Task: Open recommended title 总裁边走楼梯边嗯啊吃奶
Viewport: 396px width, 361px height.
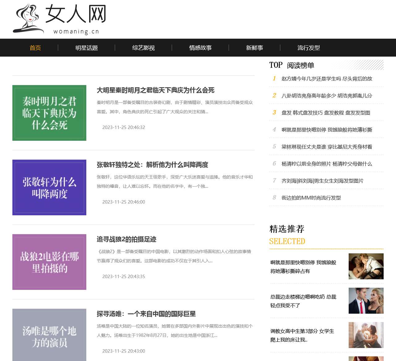Action: [x=303, y=301]
